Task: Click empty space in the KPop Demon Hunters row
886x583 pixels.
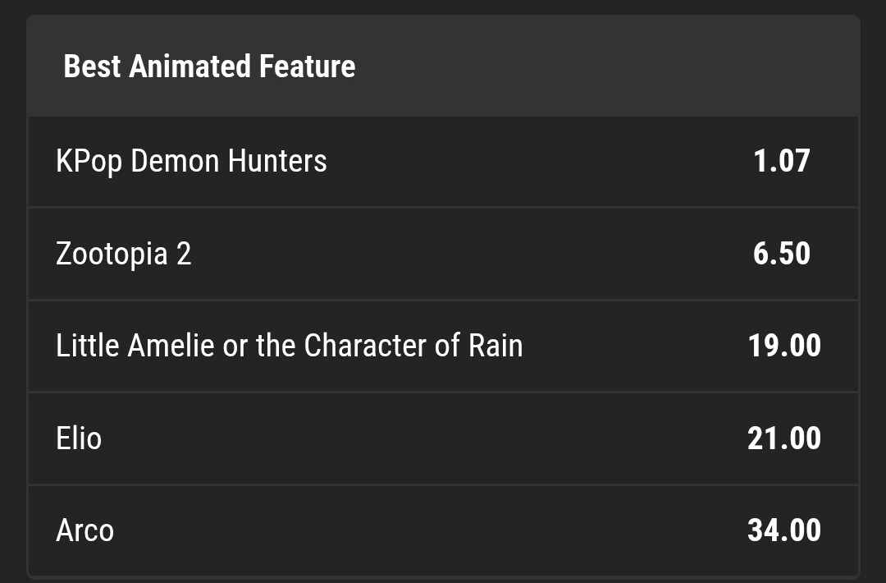Action: pyautogui.click(x=533, y=161)
